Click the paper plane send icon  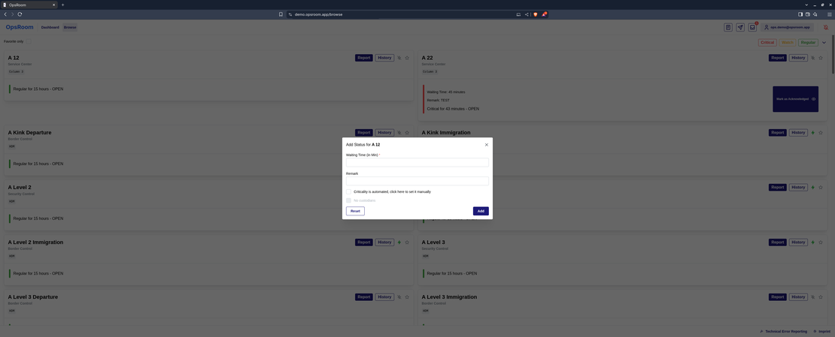pos(740,27)
